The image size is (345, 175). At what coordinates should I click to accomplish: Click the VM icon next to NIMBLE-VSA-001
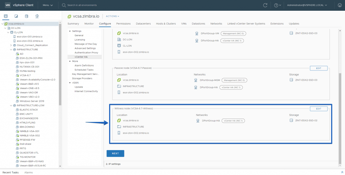pyautogui.click(x=18, y=131)
